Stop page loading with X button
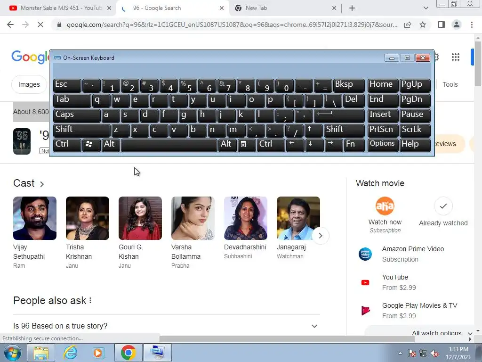The height and width of the screenshot is (362, 482). (40, 25)
